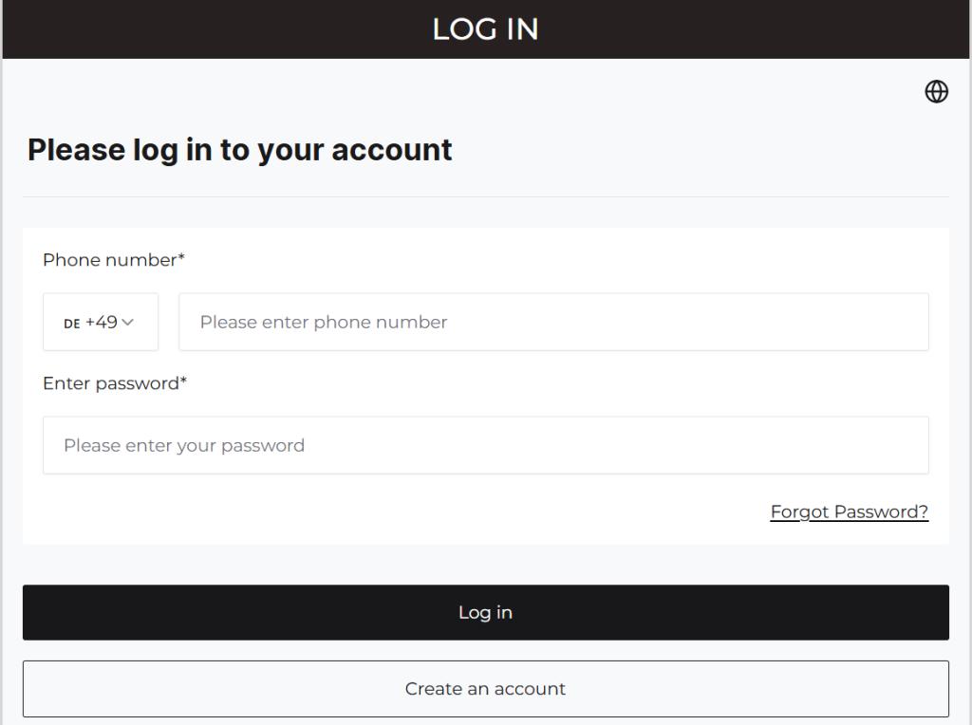The width and height of the screenshot is (972, 725).
Task: Click empty white form area beside Forgot Password
Action: [x=380, y=512]
